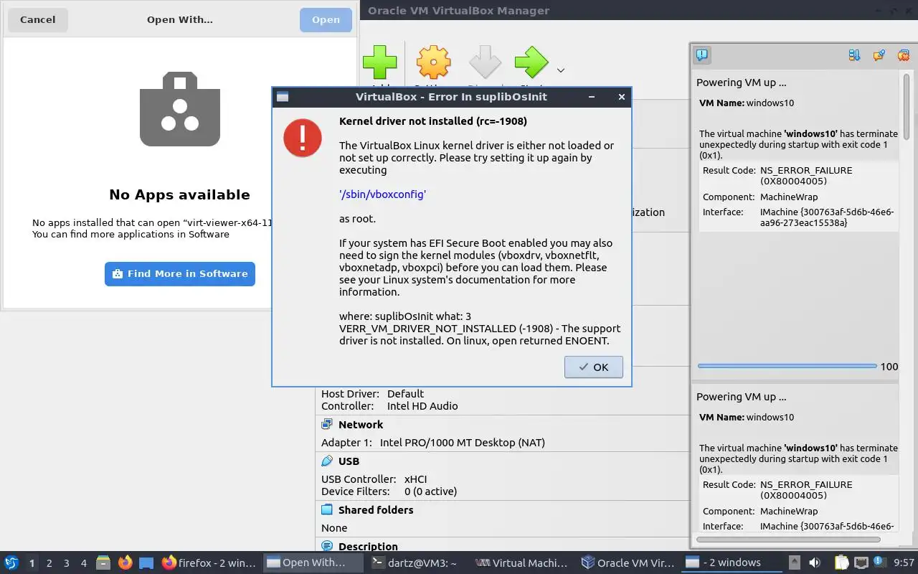
Task: Open the Shared folders header link
Action: click(376, 510)
